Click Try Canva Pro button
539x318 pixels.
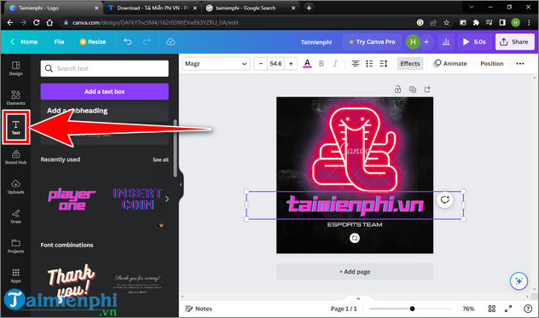click(x=372, y=42)
